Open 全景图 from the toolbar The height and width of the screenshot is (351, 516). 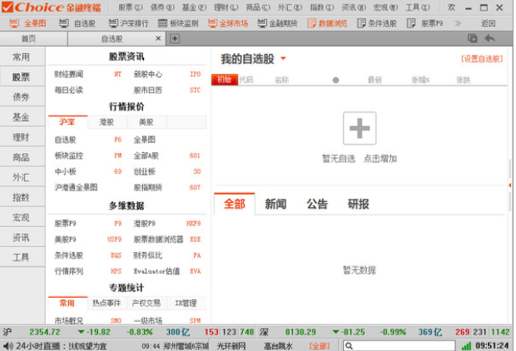tap(28, 23)
